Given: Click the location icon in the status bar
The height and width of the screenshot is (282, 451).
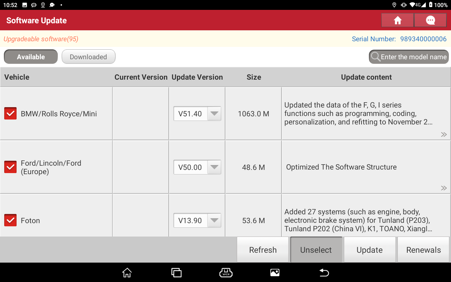Looking at the screenshot, I should (394, 5).
